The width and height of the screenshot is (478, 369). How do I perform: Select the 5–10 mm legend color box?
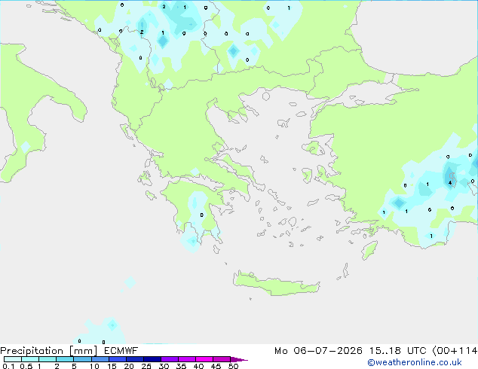pyautogui.click(x=82, y=359)
